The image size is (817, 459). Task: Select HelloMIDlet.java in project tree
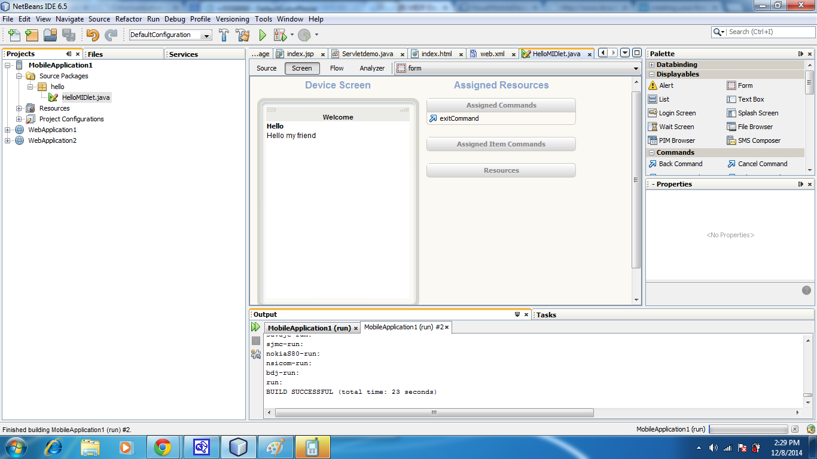click(x=86, y=97)
